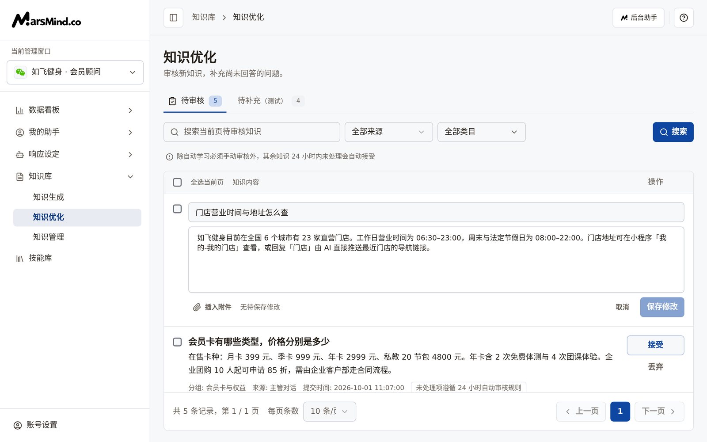Click 丢弃 for the 会员卡 entry
The image size is (707, 442).
coord(655,367)
